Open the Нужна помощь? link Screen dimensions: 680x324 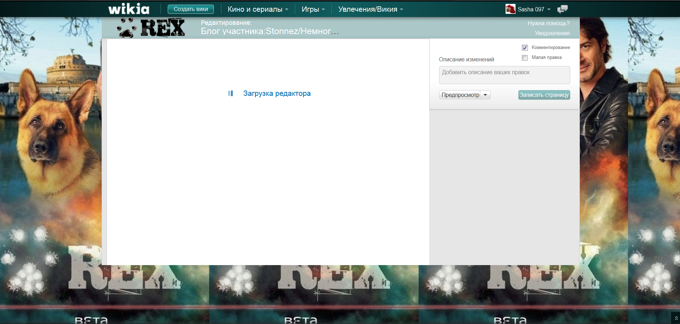549,23
